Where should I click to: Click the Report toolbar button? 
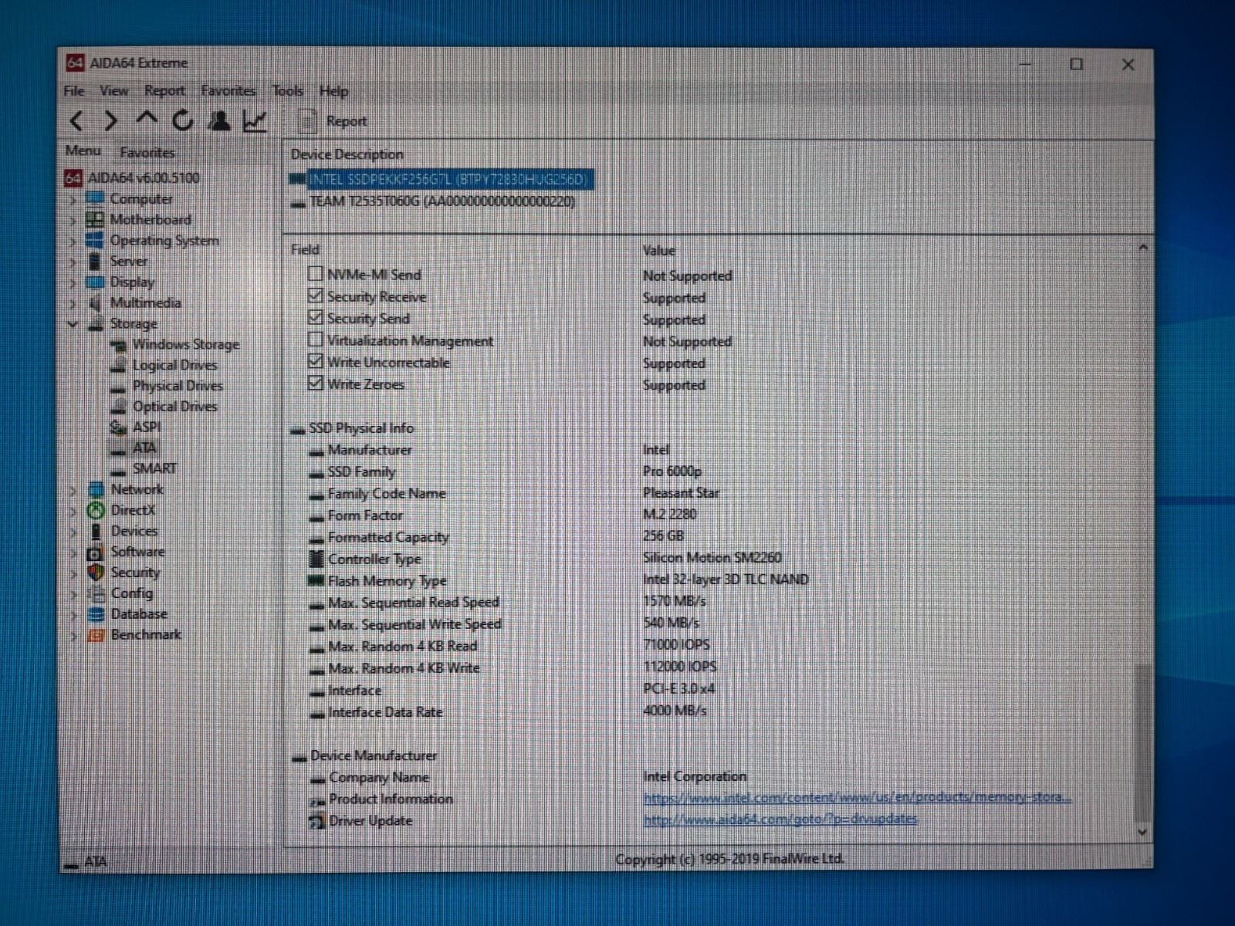tap(333, 121)
